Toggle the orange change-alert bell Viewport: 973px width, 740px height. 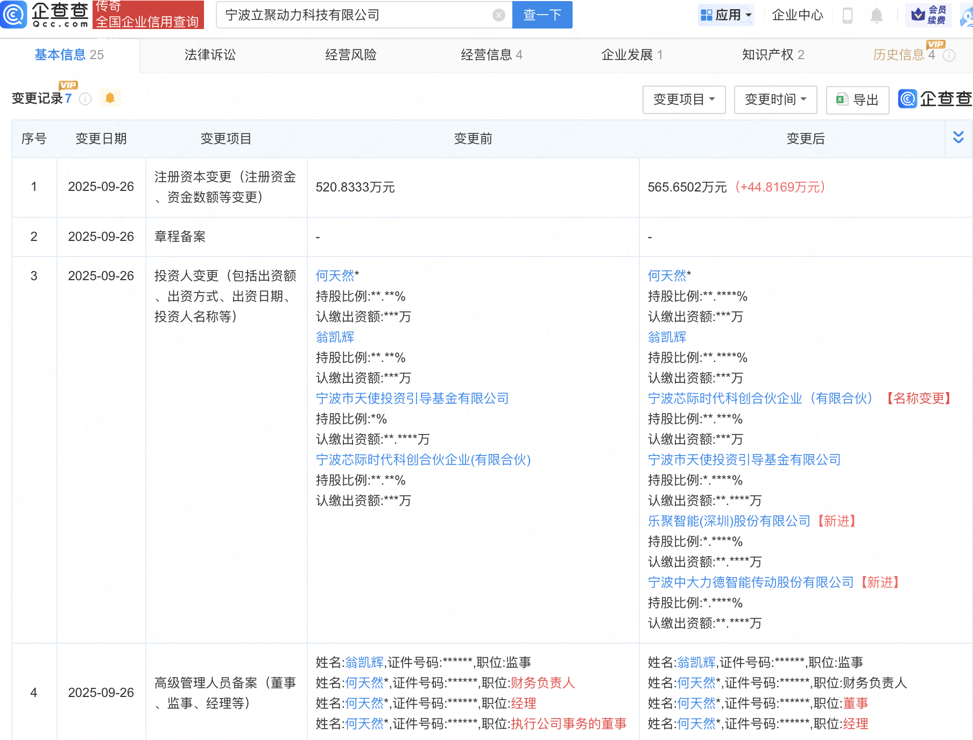click(x=110, y=98)
